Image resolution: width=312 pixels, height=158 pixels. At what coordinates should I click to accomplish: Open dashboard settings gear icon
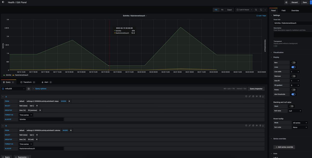286,2
